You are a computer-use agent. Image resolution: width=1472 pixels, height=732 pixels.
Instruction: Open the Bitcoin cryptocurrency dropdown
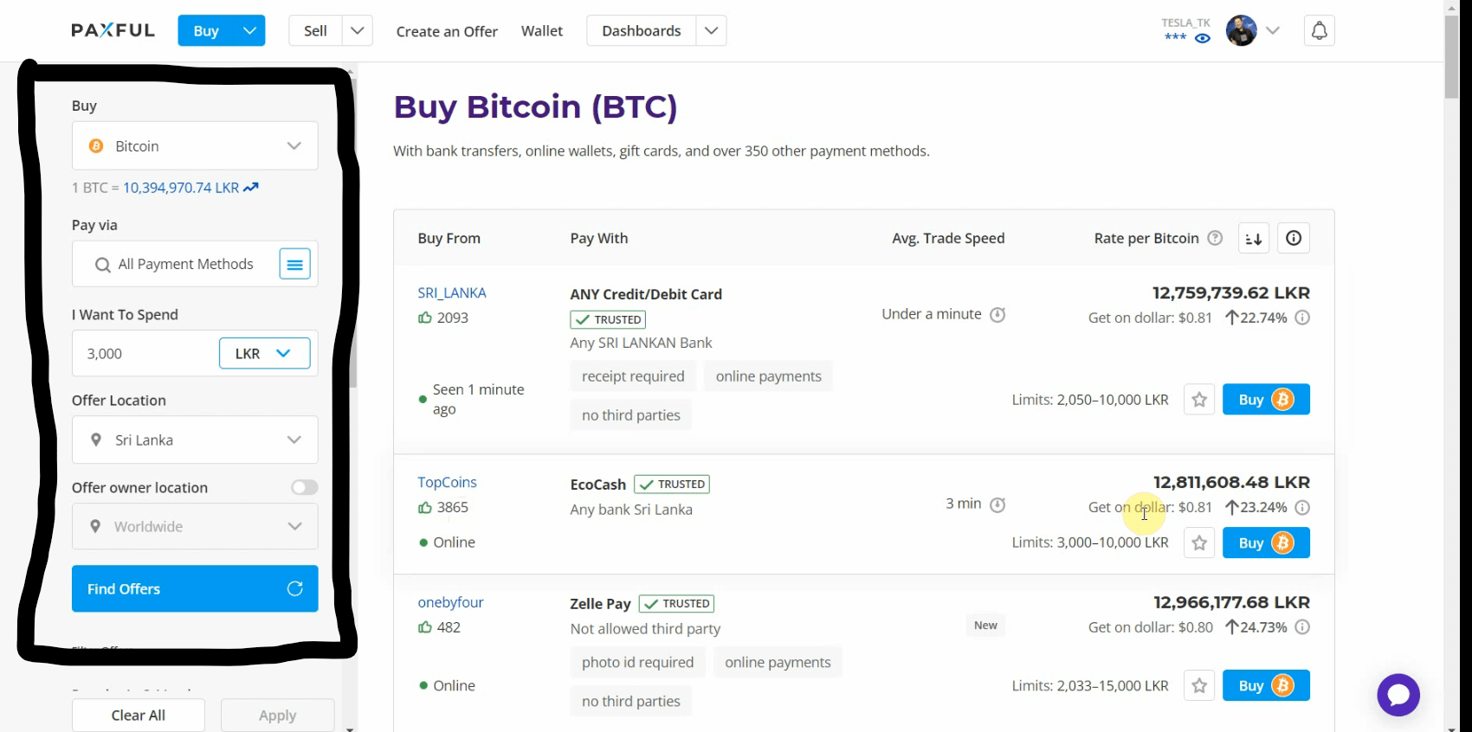click(195, 145)
